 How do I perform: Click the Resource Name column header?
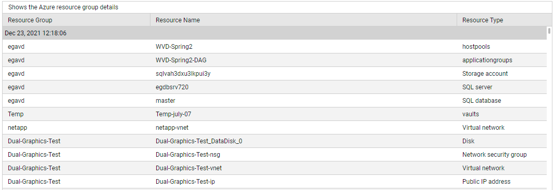coord(304,20)
